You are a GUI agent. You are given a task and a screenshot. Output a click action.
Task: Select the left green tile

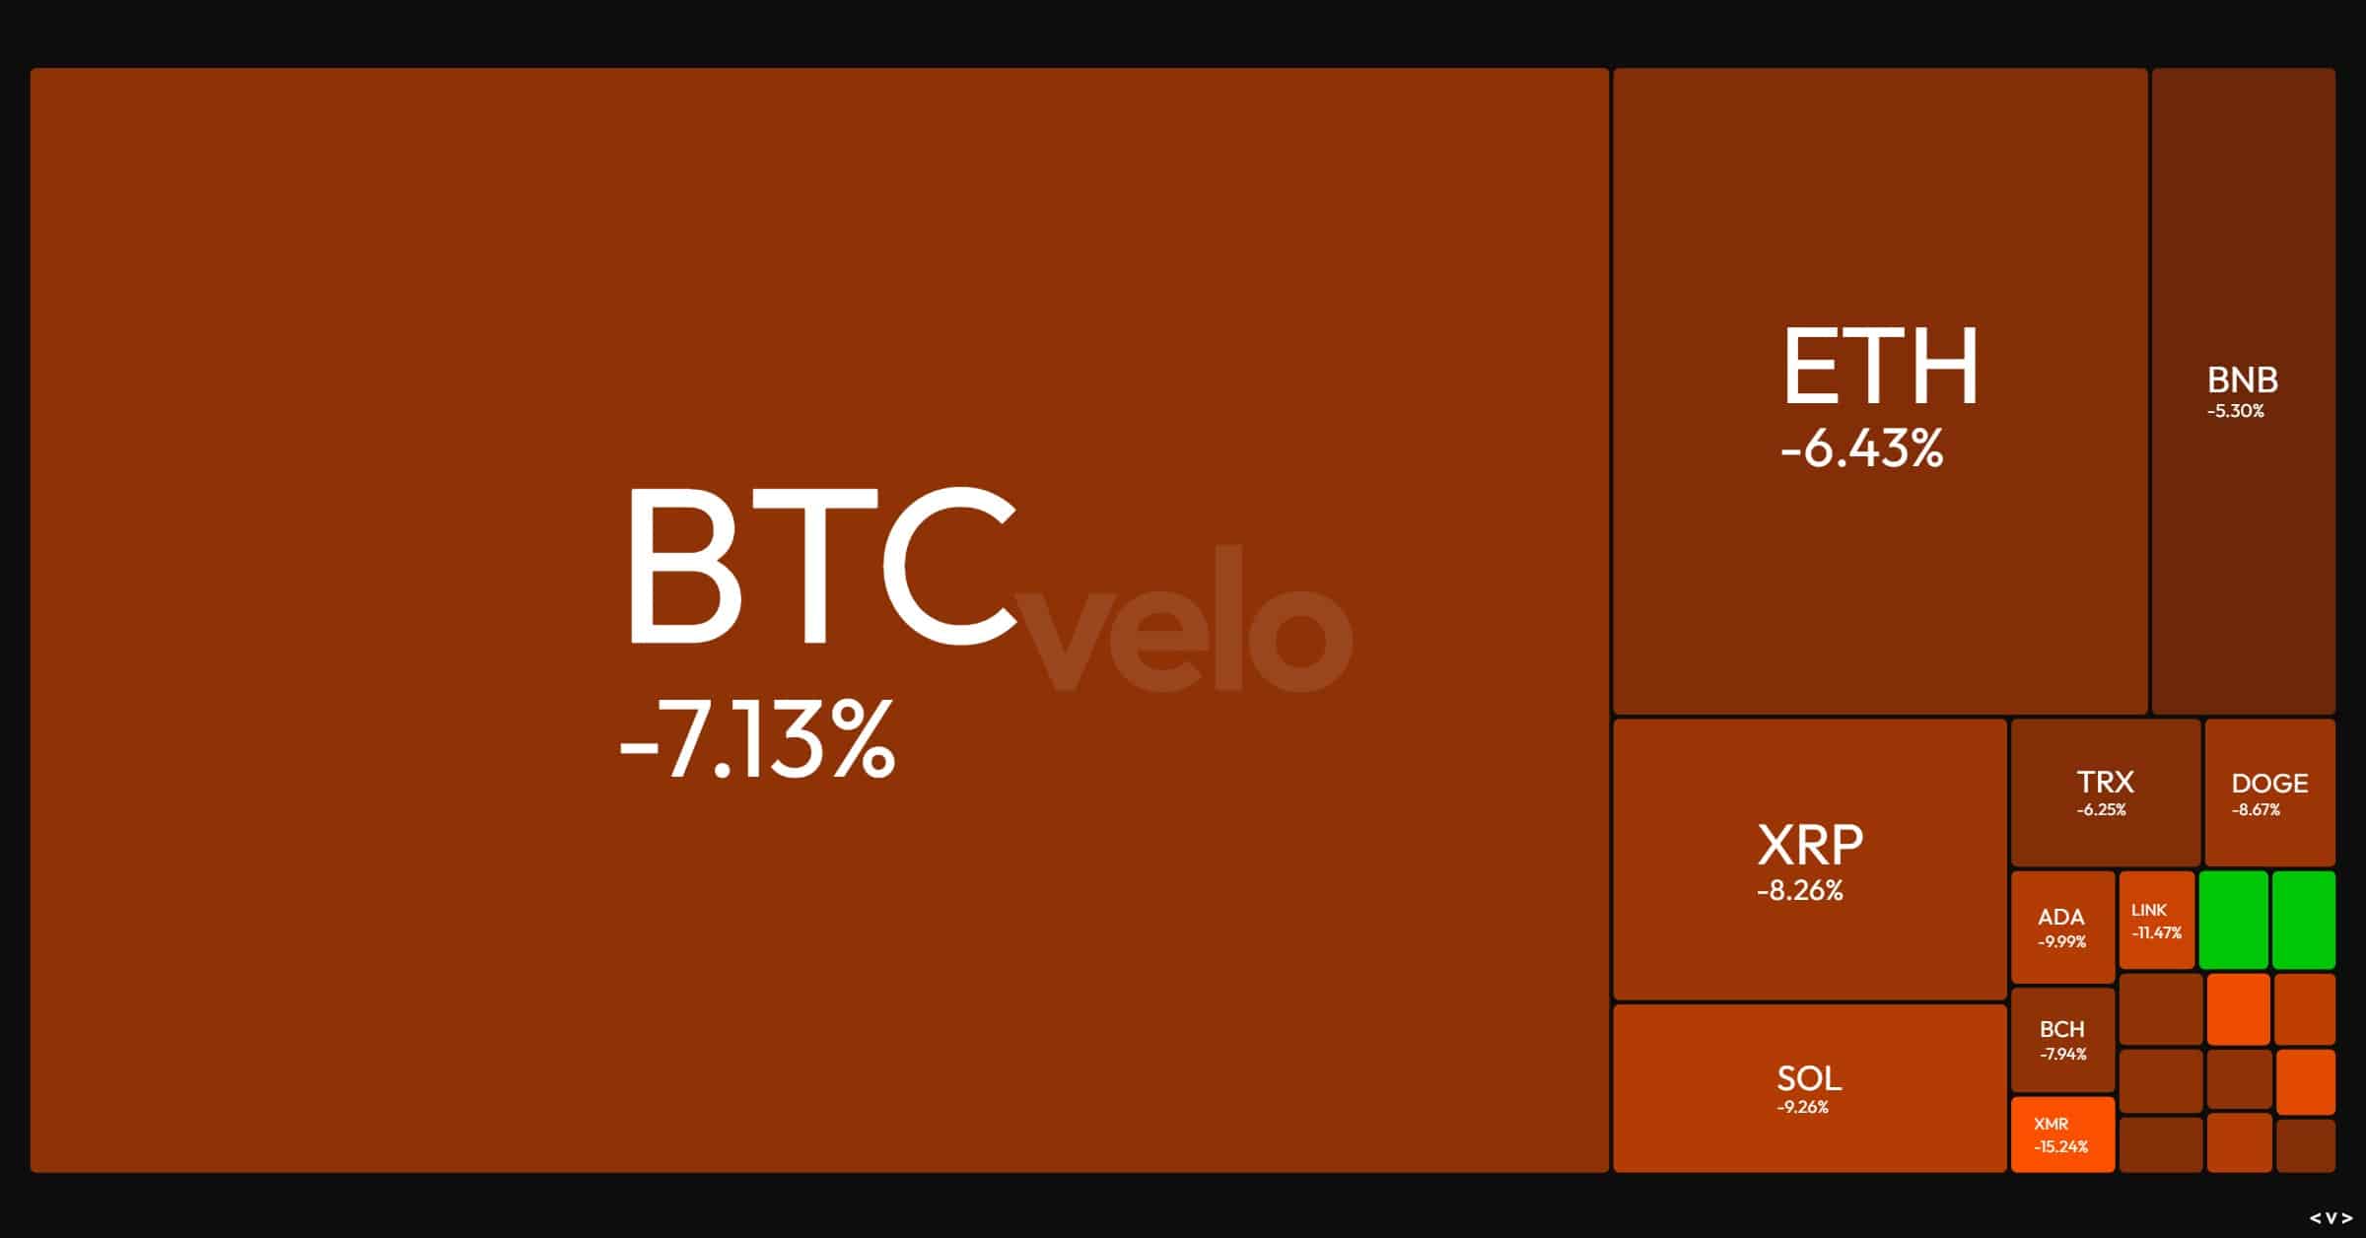point(2233,920)
